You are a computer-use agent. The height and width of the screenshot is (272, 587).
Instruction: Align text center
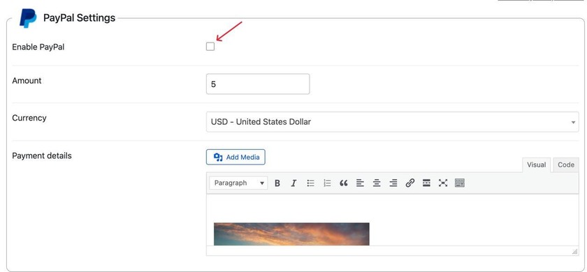point(377,183)
